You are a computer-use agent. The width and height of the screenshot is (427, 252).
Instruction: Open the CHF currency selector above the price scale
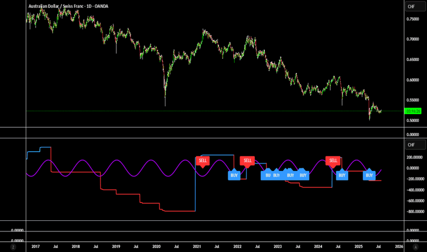[x=415, y=6]
